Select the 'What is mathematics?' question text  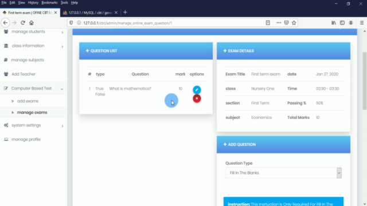click(130, 89)
